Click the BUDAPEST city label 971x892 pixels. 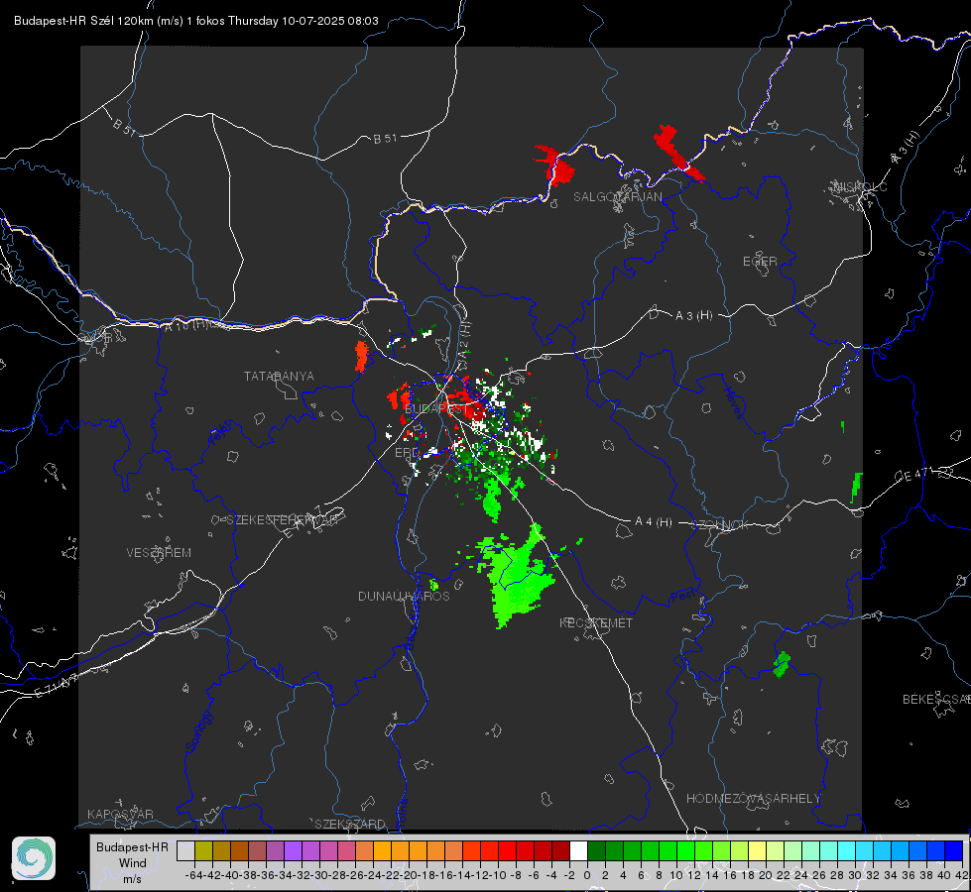(x=436, y=408)
